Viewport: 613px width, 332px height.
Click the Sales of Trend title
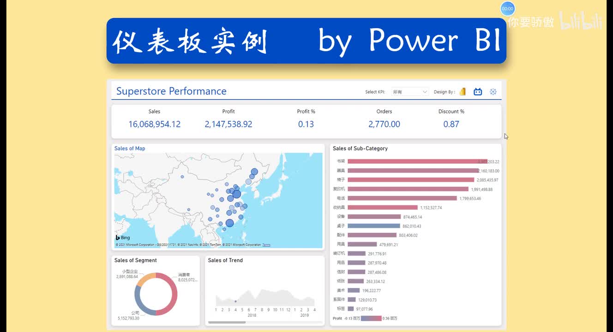[x=225, y=261]
